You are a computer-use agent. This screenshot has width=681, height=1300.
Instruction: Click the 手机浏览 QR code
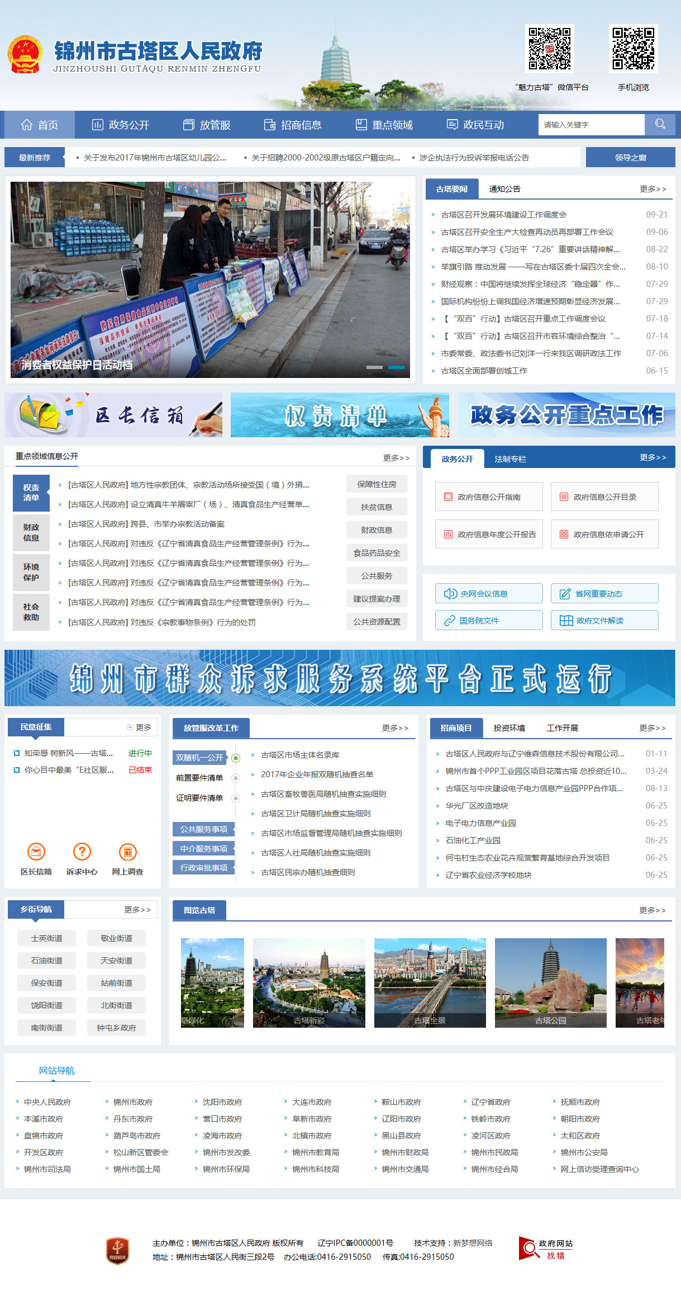(x=633, y=49)
